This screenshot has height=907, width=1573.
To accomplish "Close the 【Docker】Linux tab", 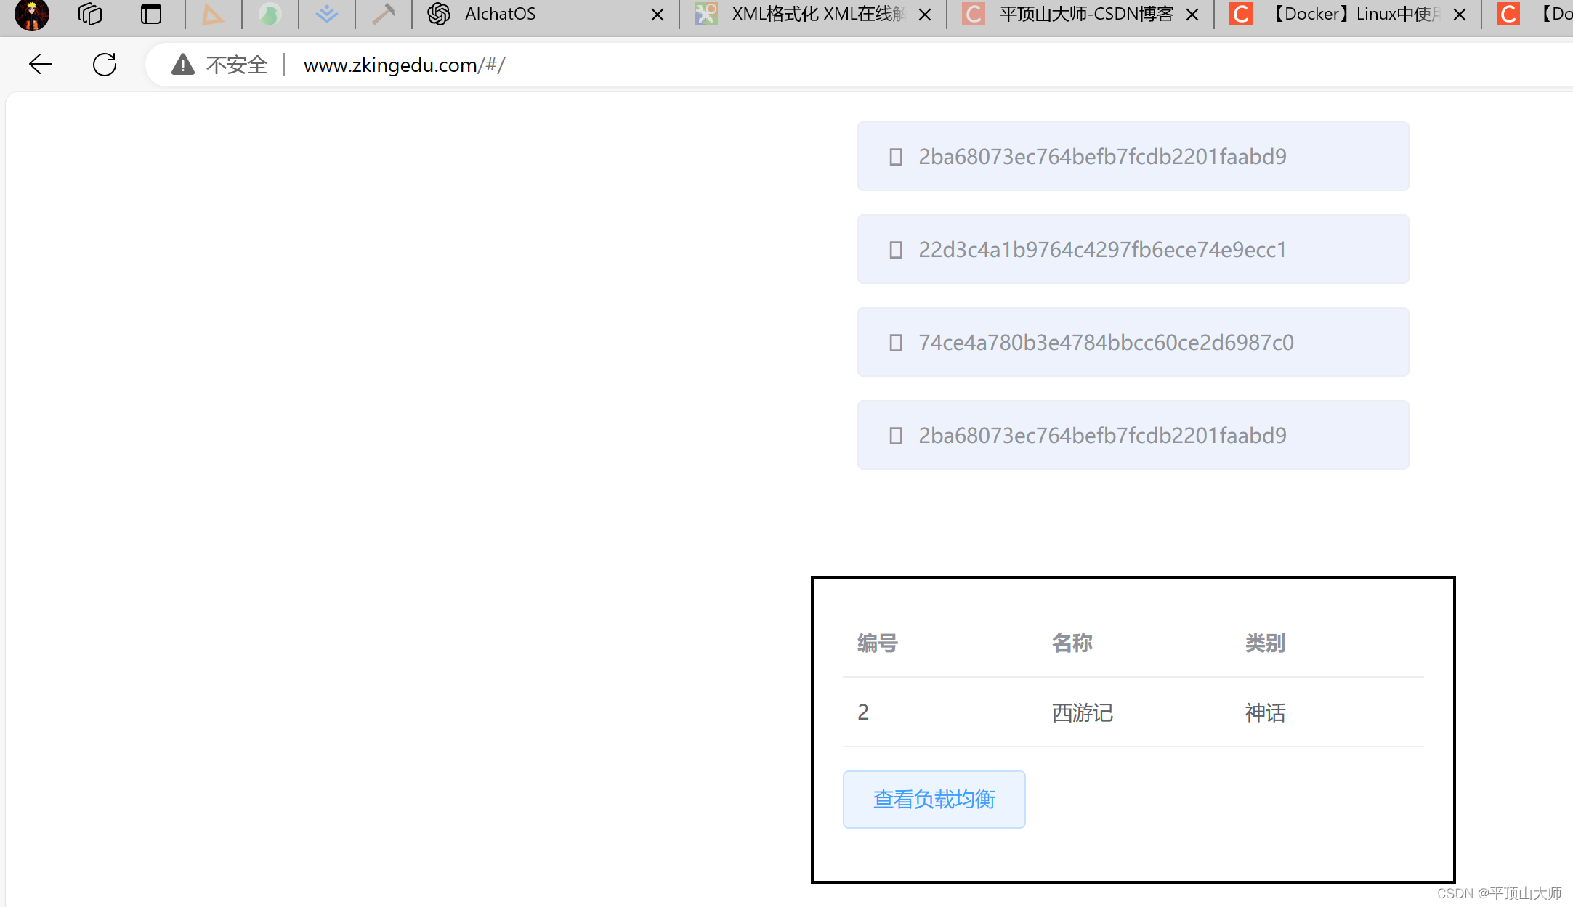I will [x=1460, y=15].
